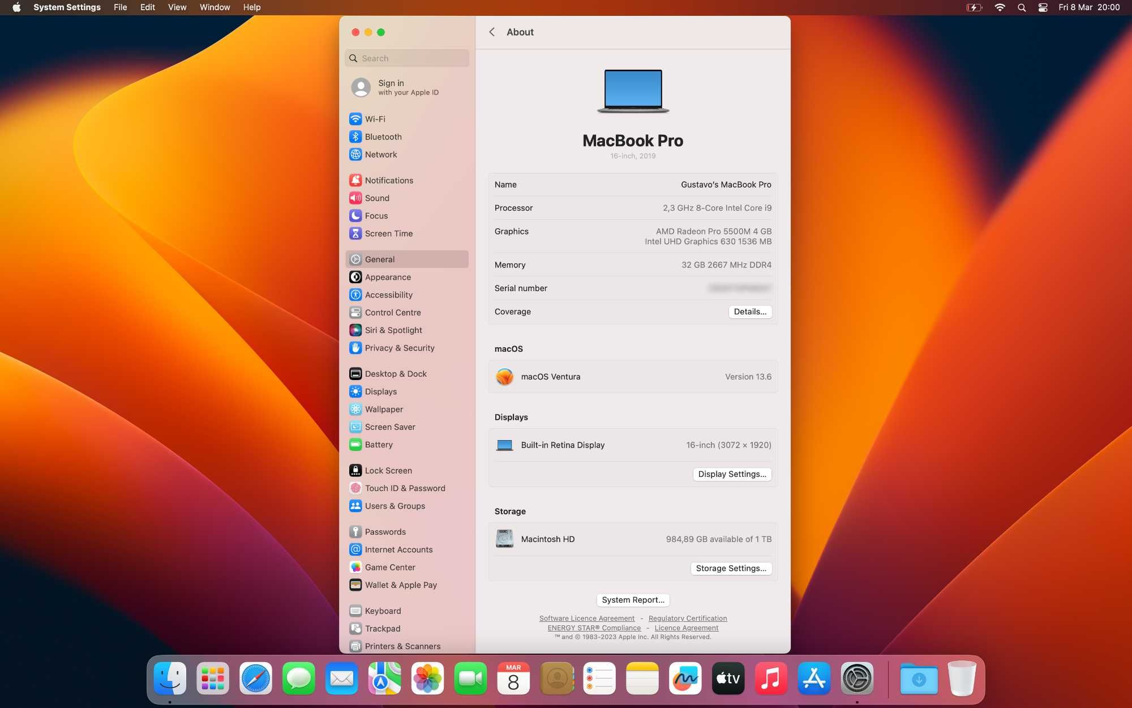Screen dimensions: 1132x708
Task: Open Lock Screen settings
Action: click(406, 470)
